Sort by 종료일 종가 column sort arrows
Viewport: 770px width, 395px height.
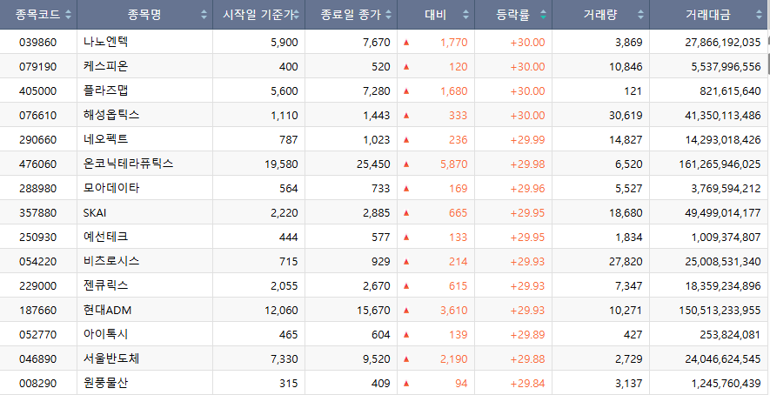388,15
